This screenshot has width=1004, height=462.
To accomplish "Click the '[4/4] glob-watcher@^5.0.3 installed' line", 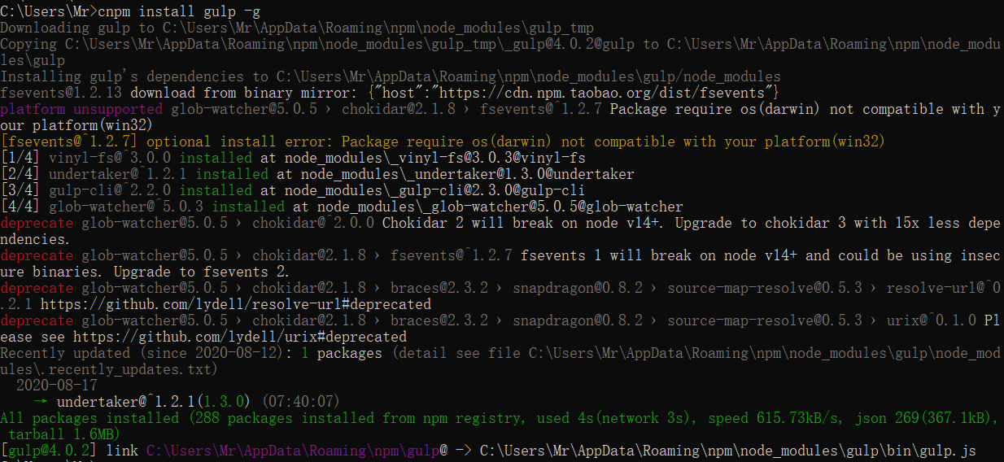I will point(342,207).
